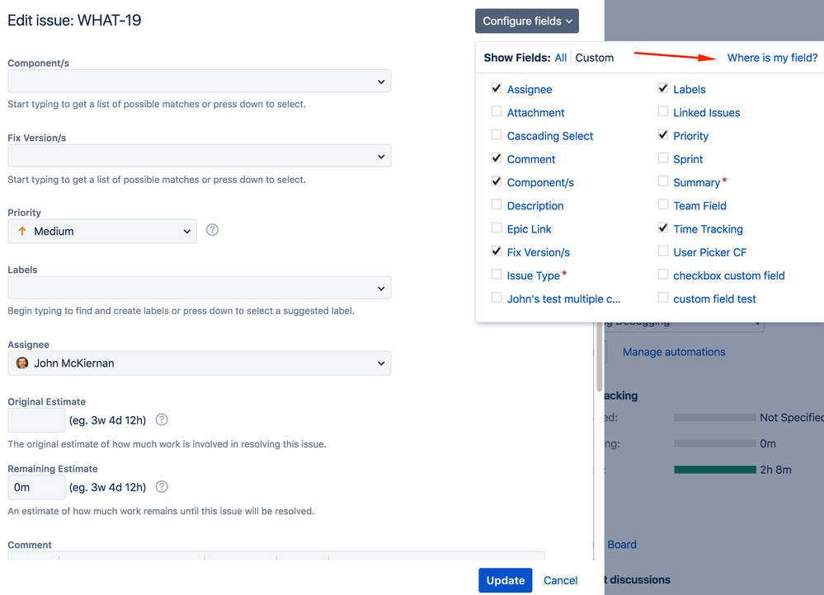Uncheck the Labels field checkbox
Viewport: 824px width, 595px height.
(x=663, y=88)
